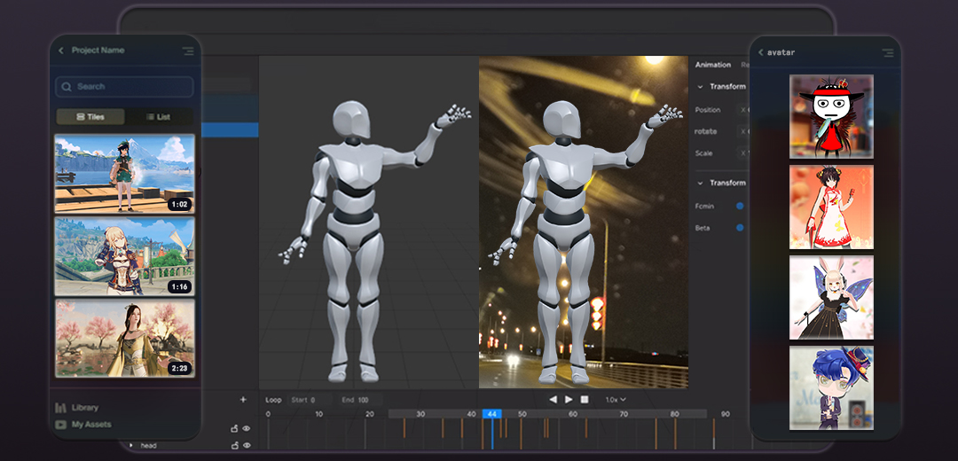Switch to the List view tab
Viewport: 958px width, 461px height.
click(158, 117)
